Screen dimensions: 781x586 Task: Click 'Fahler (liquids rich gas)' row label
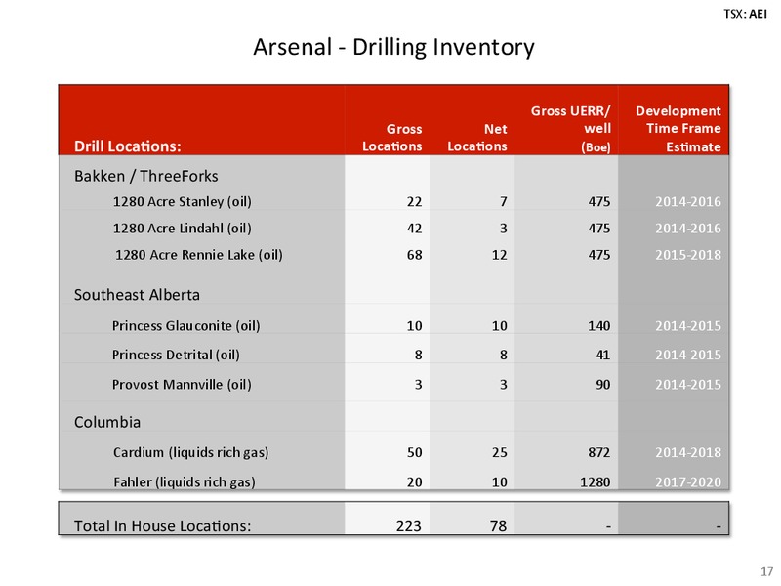pos(185,482)
